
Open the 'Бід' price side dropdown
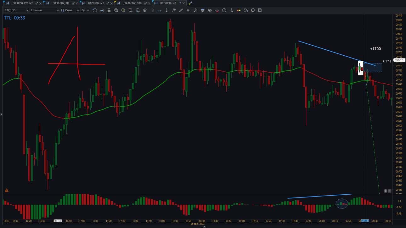(85, 10)
